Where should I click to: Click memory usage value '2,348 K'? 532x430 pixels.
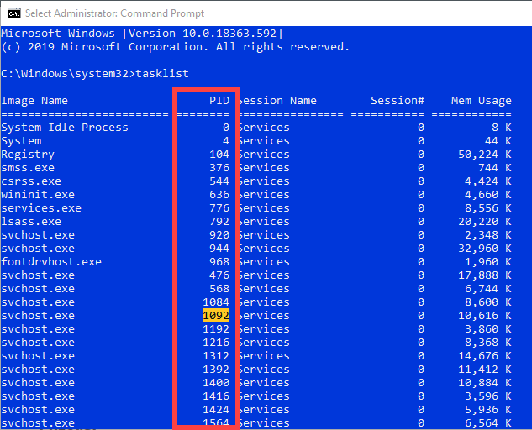[x=488, y=235]
